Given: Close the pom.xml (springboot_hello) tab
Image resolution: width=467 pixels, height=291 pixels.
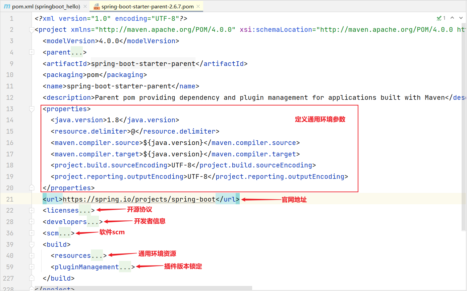Looking at the screenshot, I should pos(85,6).
